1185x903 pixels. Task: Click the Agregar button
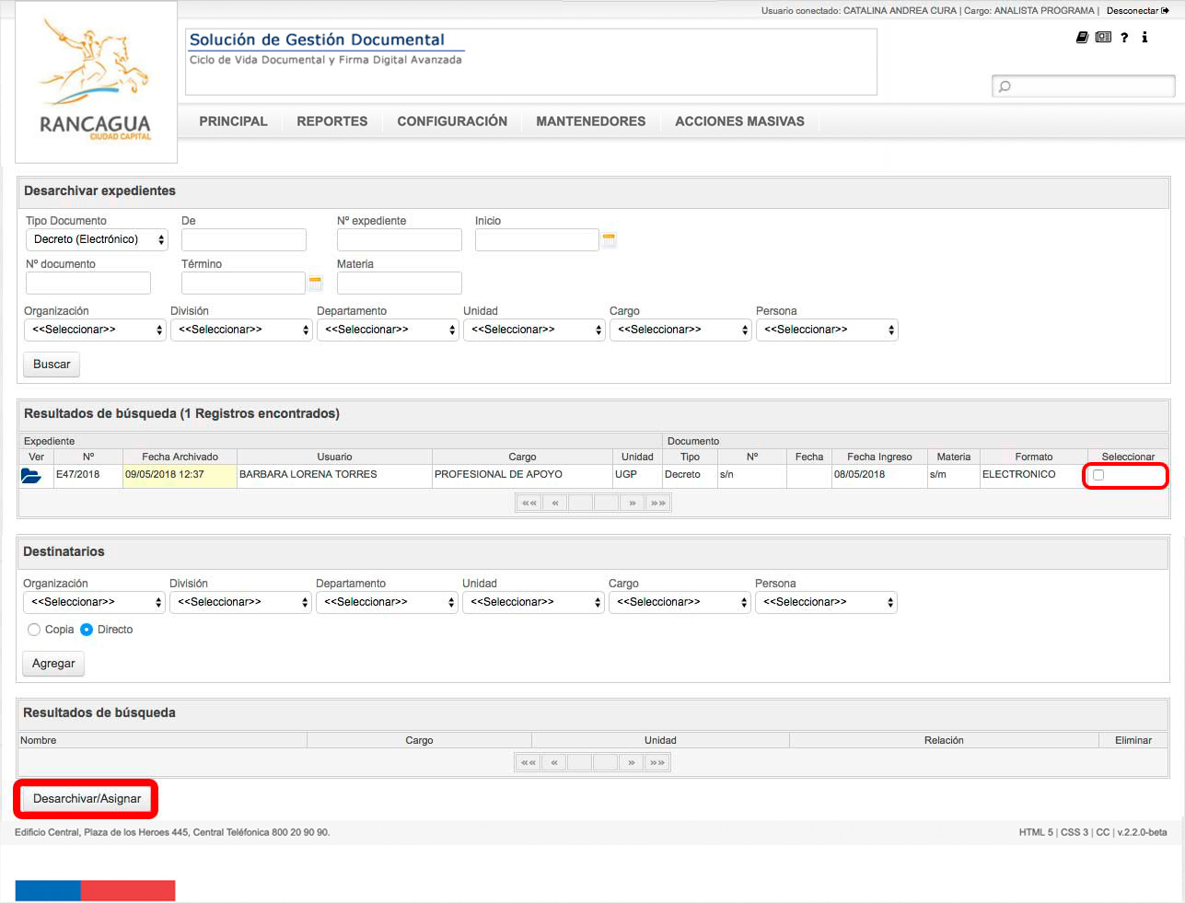pos(53,664)
